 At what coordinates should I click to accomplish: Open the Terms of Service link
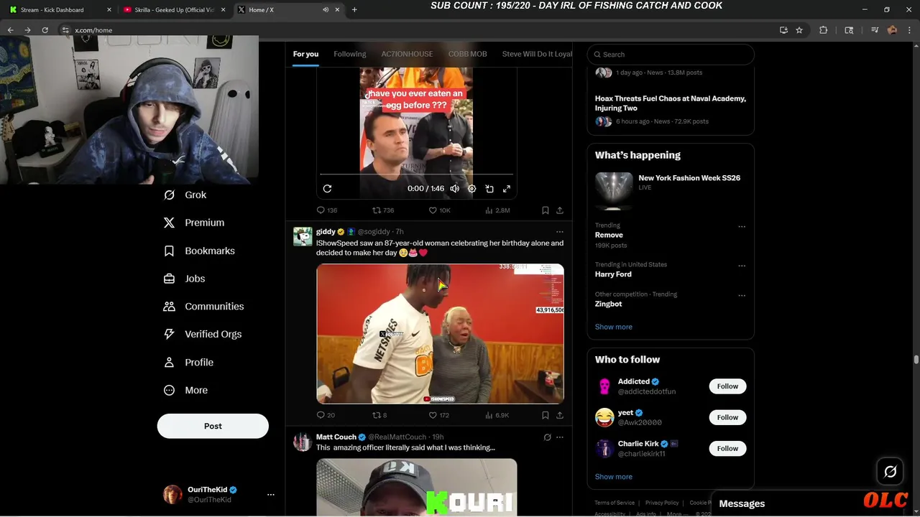[615, 503]
